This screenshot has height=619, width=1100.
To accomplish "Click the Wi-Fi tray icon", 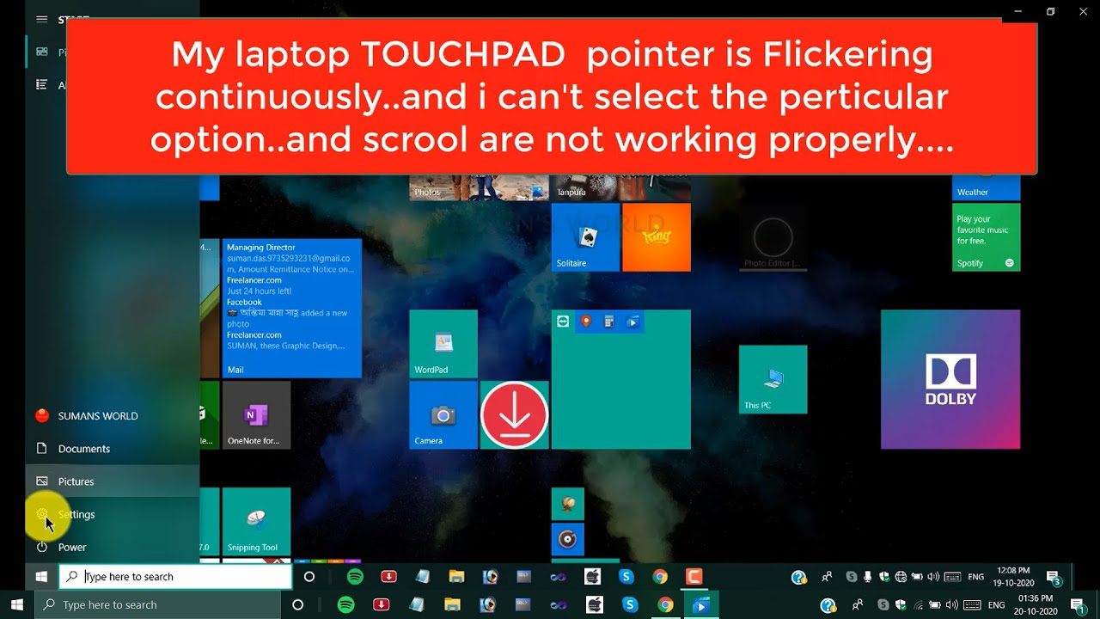I will point(919,605).
